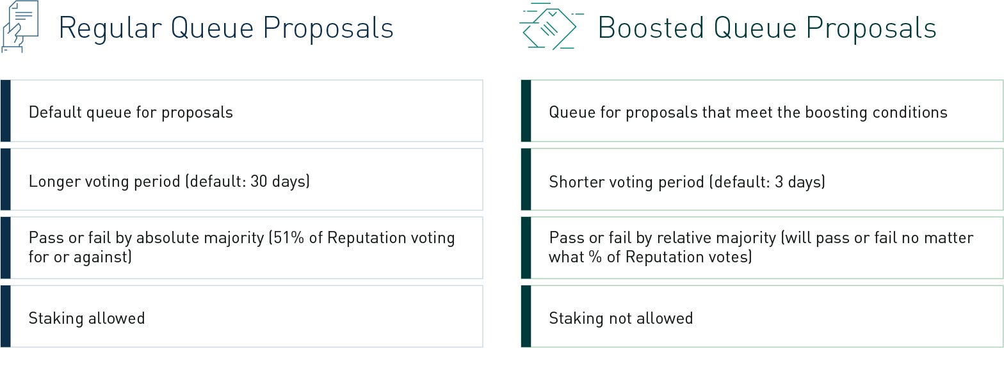Click the Shorter voting period card
The image size is (1004, 382).
pos(766,180)
